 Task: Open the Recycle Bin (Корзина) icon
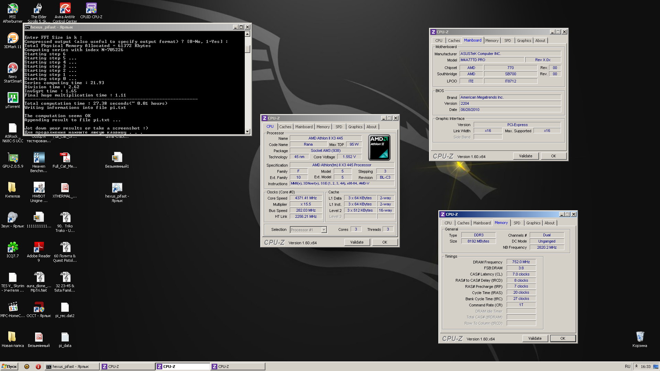[x=640, y=339]
